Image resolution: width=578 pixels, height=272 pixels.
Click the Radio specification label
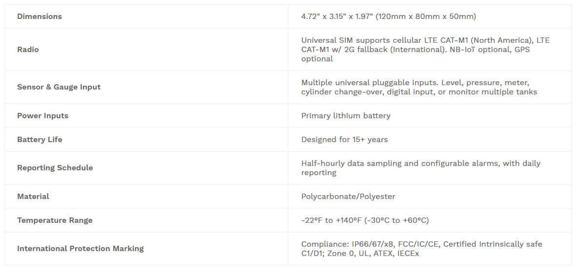pyautogui.click(x=28, y=50)
